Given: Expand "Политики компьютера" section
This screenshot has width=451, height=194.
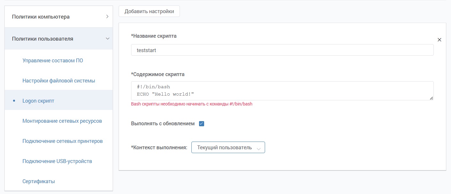Looking at the screenshot, I should [x=58, y=17].
